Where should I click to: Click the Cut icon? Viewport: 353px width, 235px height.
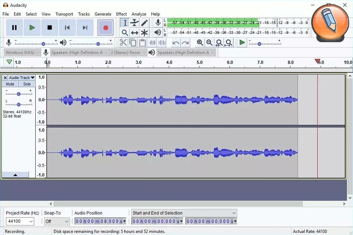pyautogui.click(x=123, y=42)
